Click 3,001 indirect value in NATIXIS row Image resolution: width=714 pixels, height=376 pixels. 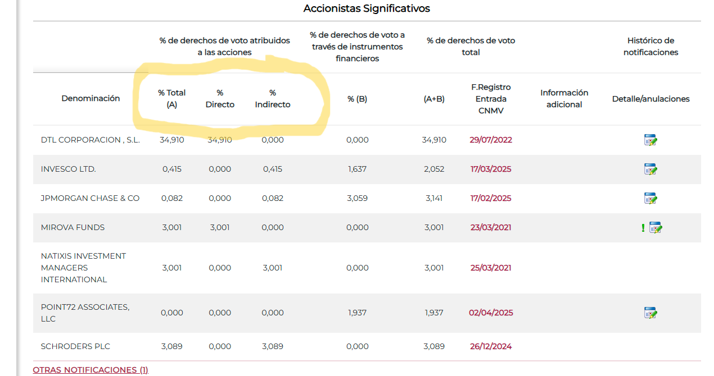[273, 268]
